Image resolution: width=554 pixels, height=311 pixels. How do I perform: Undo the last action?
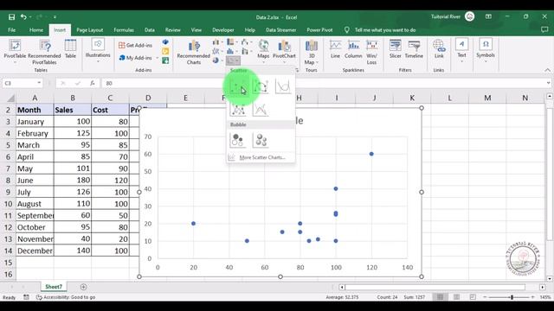[x=23, y=17]
